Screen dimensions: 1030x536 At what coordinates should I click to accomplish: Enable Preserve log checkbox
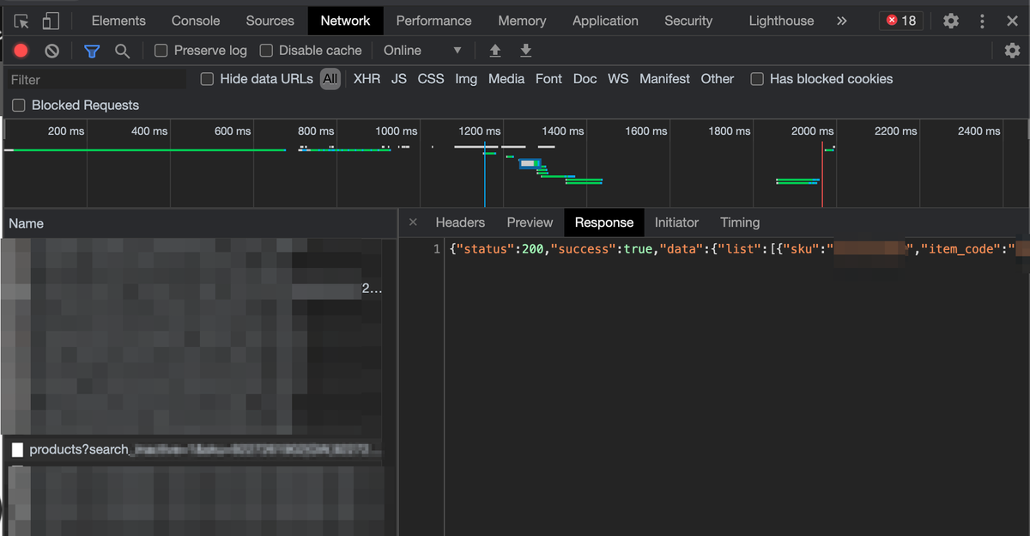pos(161,51)
